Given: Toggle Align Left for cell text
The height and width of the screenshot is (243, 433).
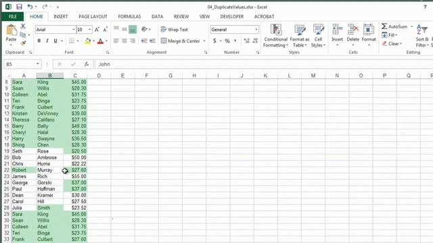Looking at the screenshot, I should coord(116,40).
